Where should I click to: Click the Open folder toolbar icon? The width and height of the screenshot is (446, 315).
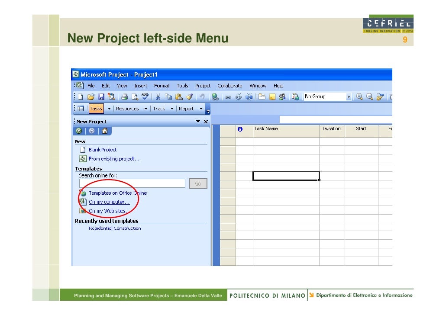[x=91, y=96]
